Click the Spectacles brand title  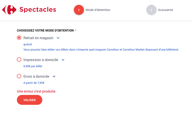pos(38,10)
